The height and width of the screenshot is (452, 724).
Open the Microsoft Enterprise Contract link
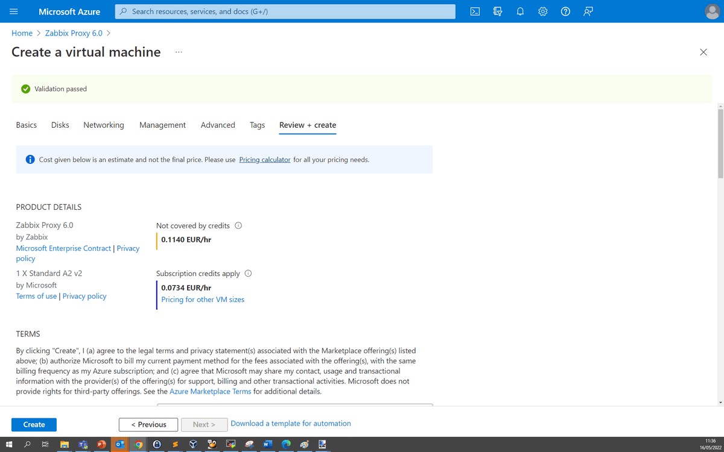coord(63,248)
